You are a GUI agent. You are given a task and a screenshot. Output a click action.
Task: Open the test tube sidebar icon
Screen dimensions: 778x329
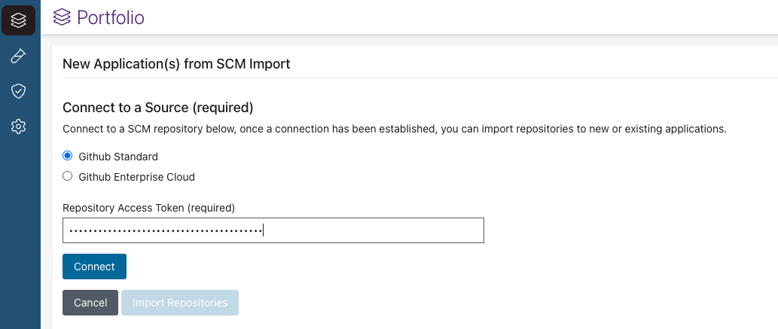[x=19, y=56]
